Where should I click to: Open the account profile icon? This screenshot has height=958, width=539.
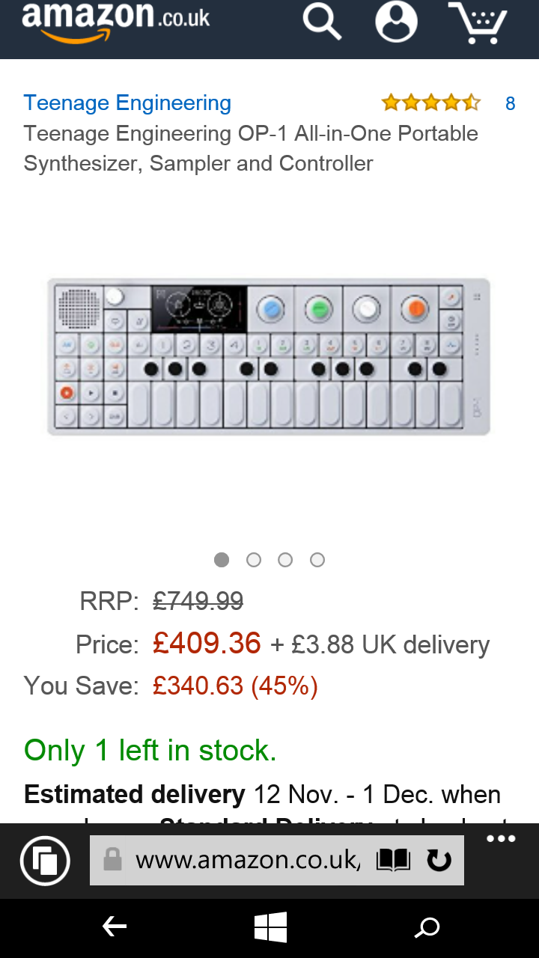tap(396, 22)
